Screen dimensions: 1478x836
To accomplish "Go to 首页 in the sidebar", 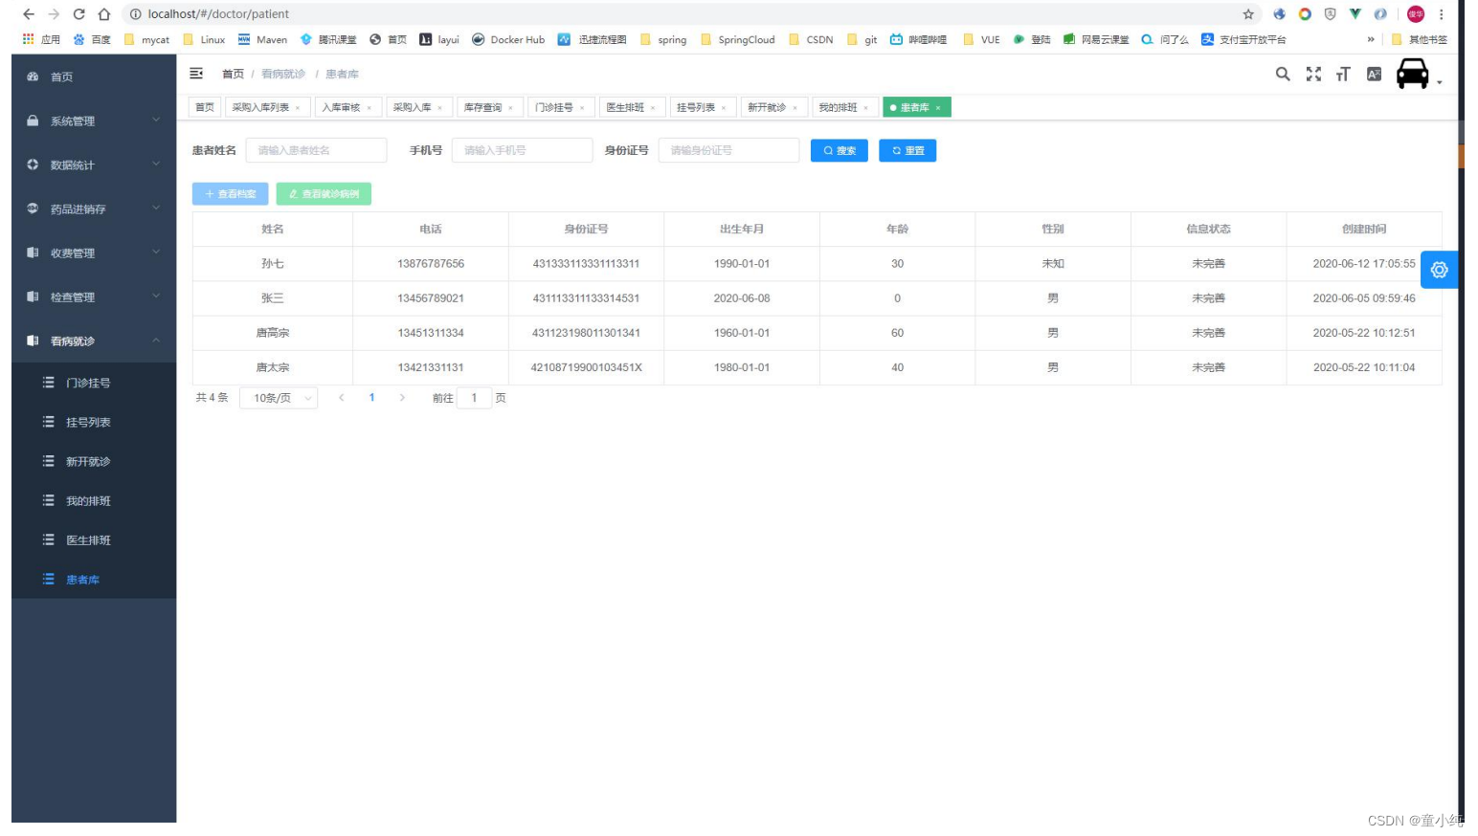I will pyautogui.click(x=94, y=77).
